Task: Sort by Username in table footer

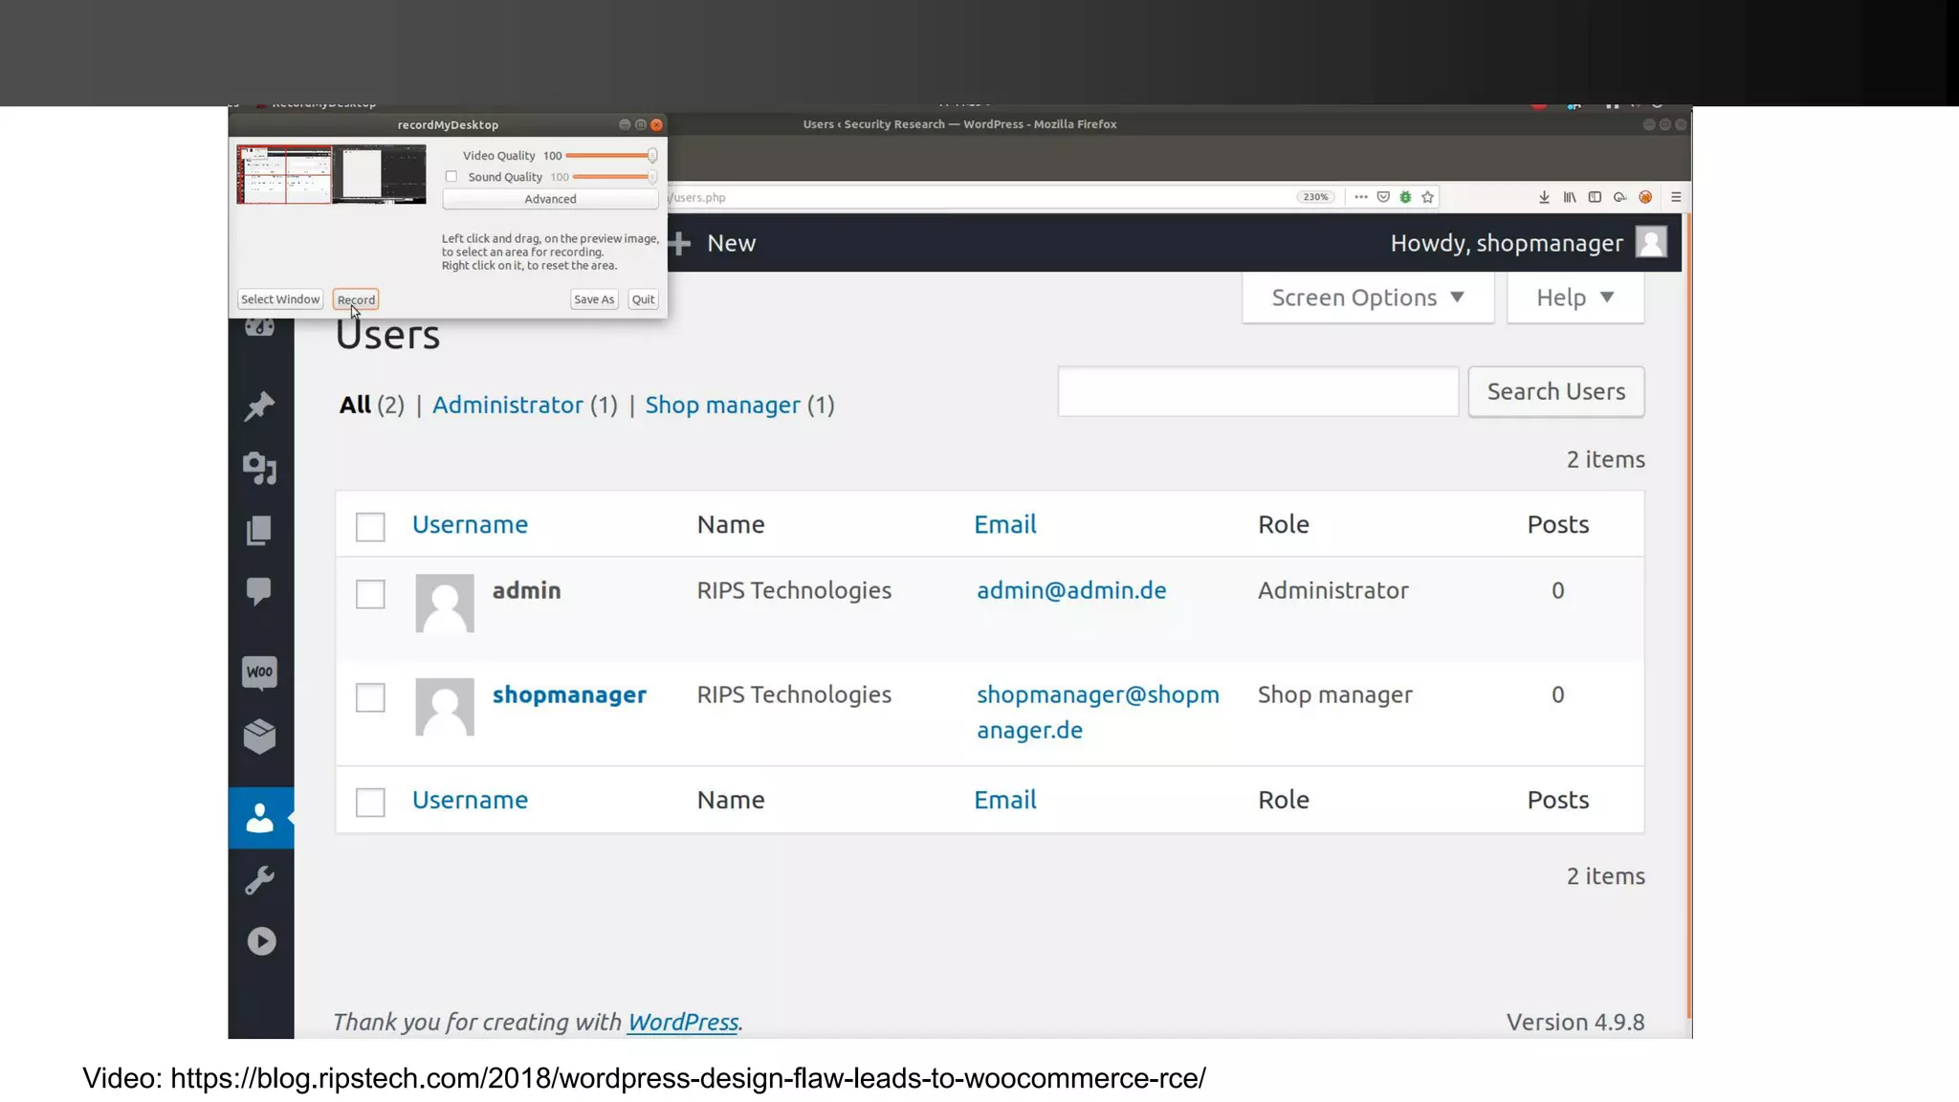Action: tap(470, 800)
